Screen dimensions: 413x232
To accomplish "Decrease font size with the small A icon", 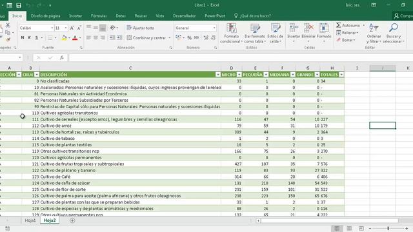I will pyautogui.click(x=79, y=28).
